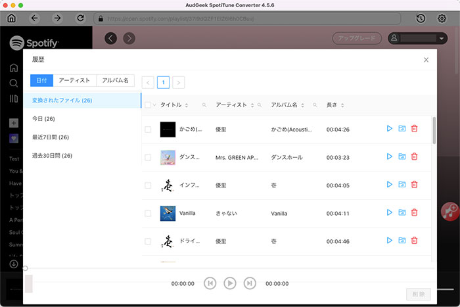Switch to the アルバム名 tab
Screen dimensions: 460x307
(x=115, y=80)
